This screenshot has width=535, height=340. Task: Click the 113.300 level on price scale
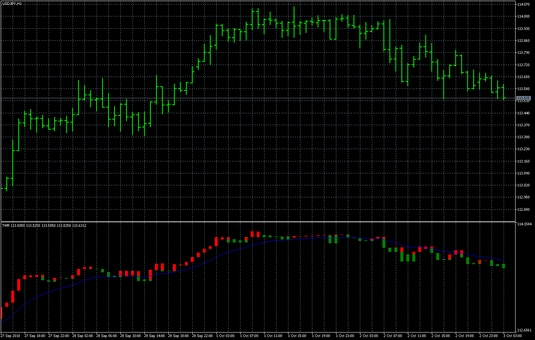(x=523, y=137)
